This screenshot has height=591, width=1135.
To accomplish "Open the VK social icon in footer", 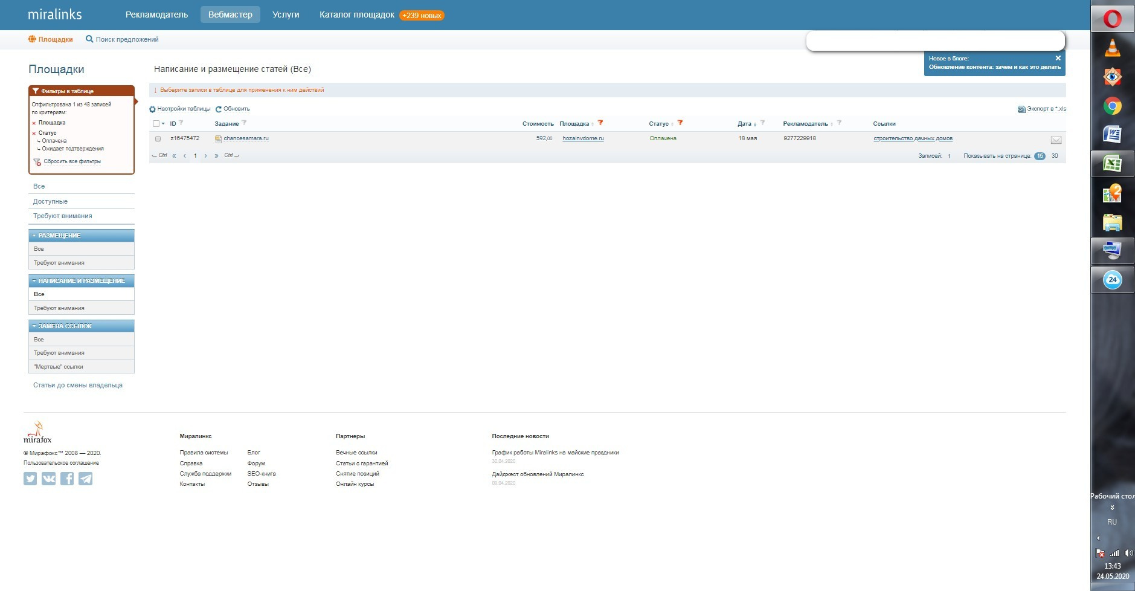I will [x=49, y=479].
